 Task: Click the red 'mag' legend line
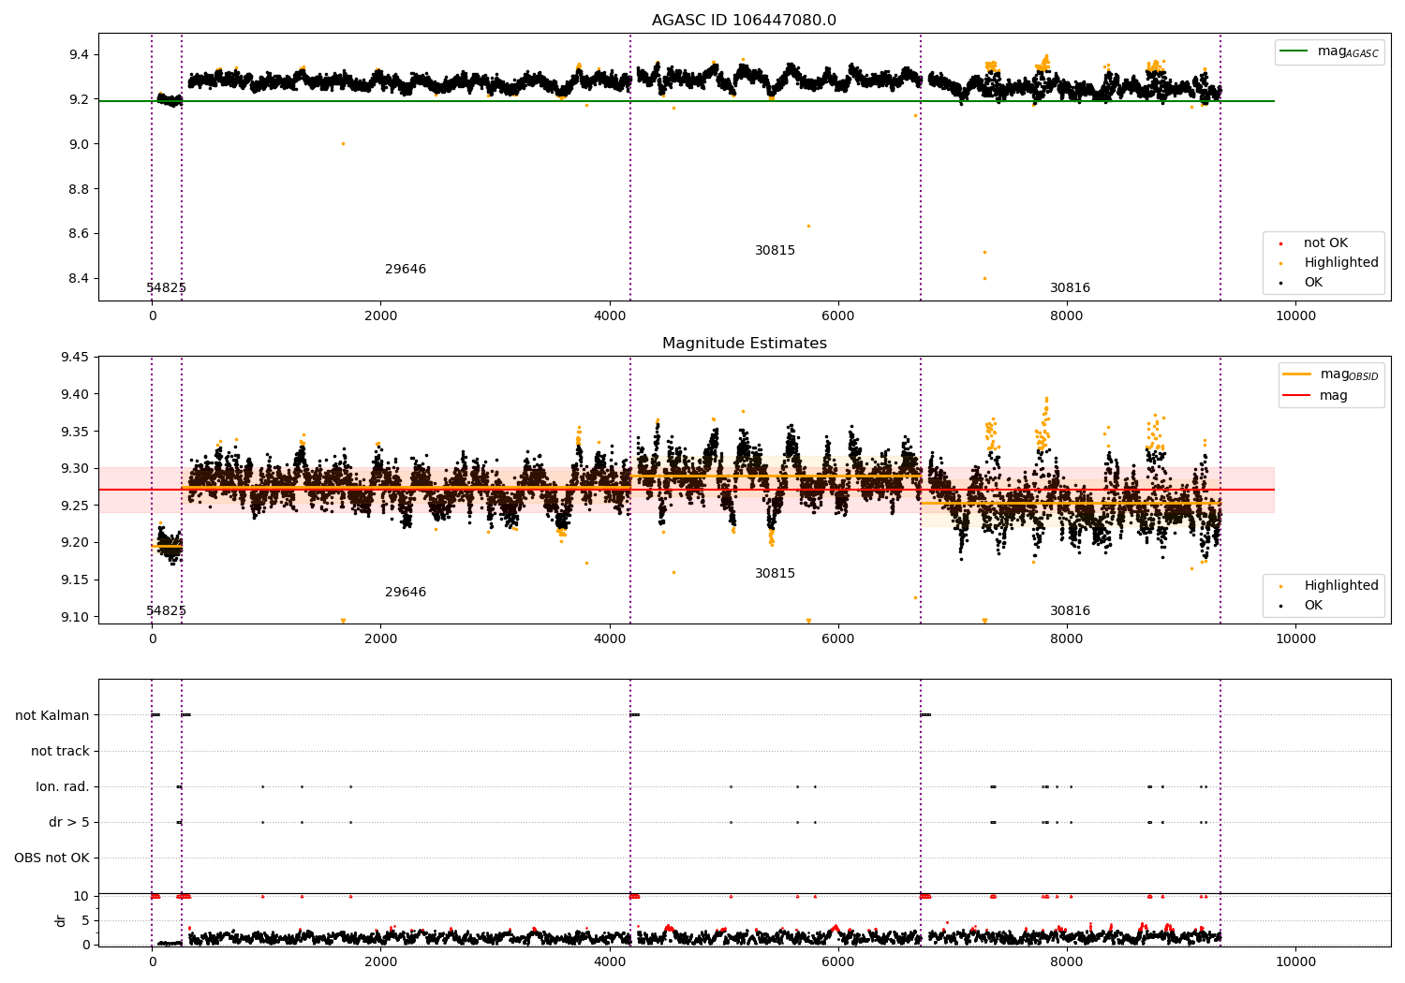tap(1296, 396)
